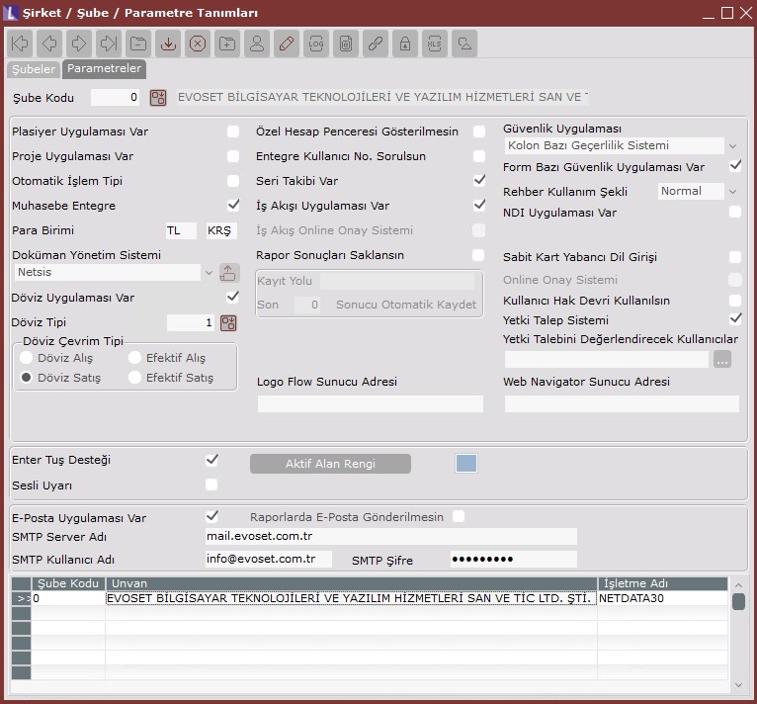Open the LOG icon in toolbar

[316, 44]
